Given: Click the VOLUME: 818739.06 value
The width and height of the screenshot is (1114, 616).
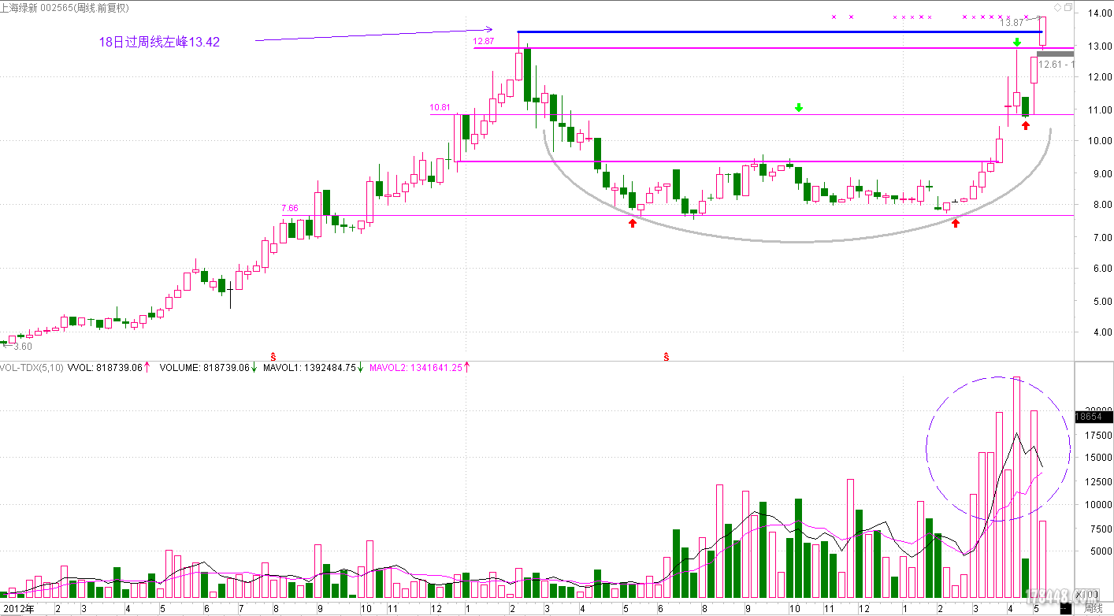Looking at the screenshot, I should (x=203, y=367).
